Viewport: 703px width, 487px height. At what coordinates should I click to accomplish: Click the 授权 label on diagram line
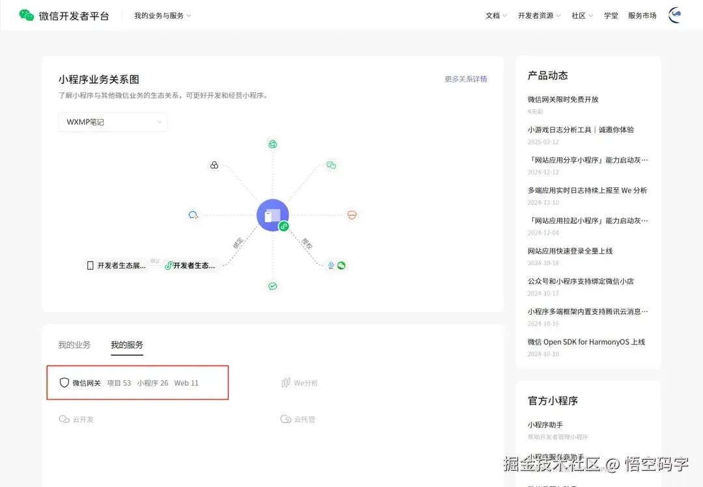pos(307,243)
